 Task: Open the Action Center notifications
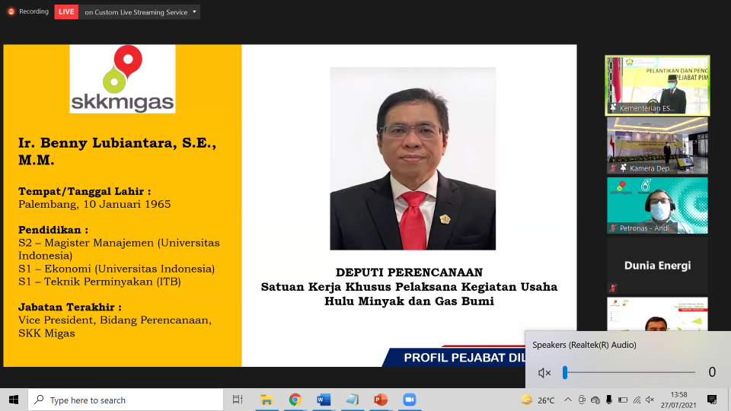click(x=712, y=400)
